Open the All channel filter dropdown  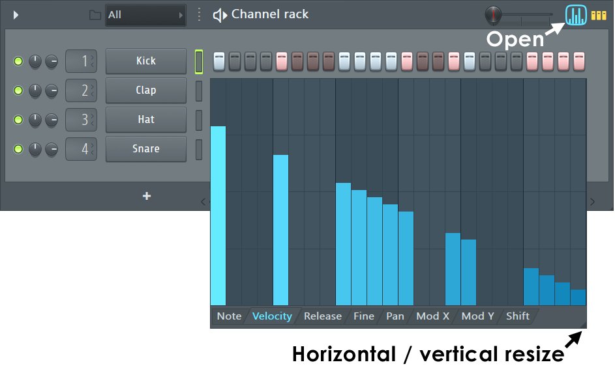(x=145, y=15)
